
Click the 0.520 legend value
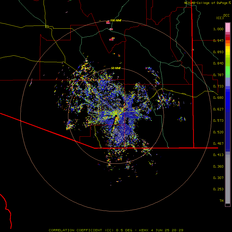pos(218,132)
